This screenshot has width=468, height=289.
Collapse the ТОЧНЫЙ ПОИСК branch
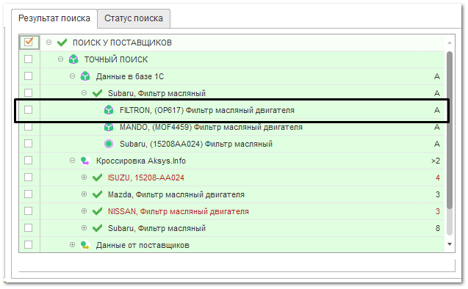[60, 59]
